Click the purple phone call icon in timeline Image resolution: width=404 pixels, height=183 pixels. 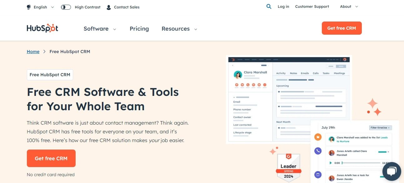[x=318, y=151]
